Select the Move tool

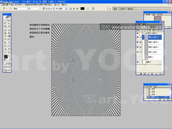coord(9,20)
